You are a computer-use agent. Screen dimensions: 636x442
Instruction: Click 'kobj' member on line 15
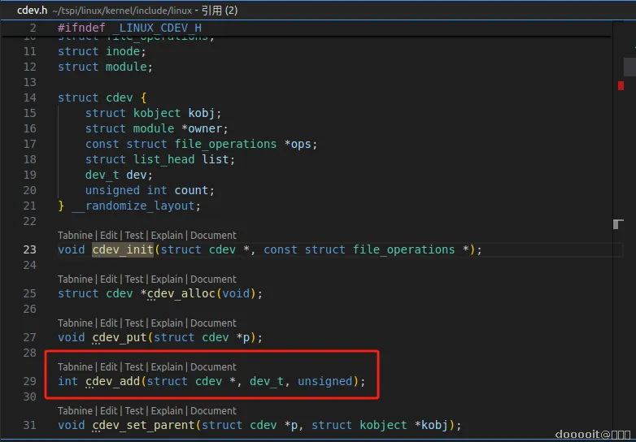coord(202,113)
